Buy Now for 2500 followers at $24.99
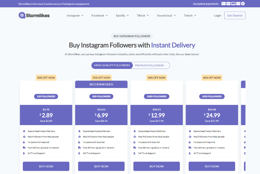This screenshot has width=260, height=174. tap(212, 166)
